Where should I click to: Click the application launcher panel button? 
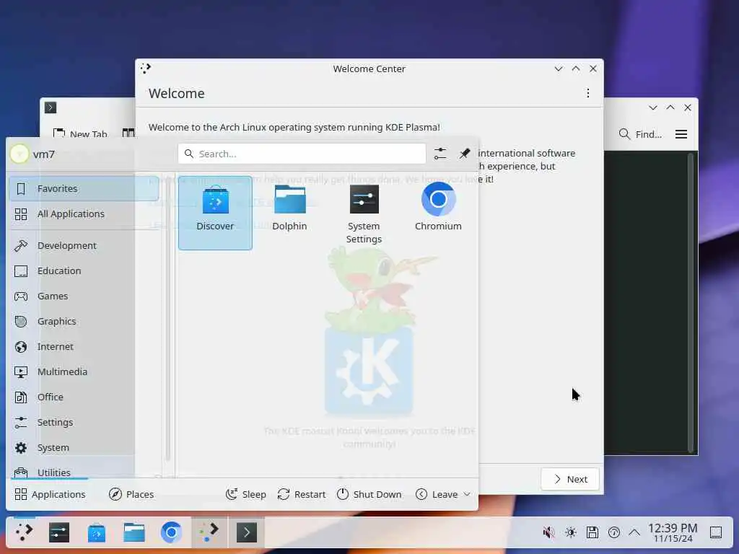[24, 532]
